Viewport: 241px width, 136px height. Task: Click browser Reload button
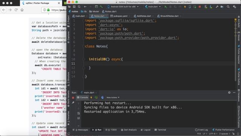[16, 10]
